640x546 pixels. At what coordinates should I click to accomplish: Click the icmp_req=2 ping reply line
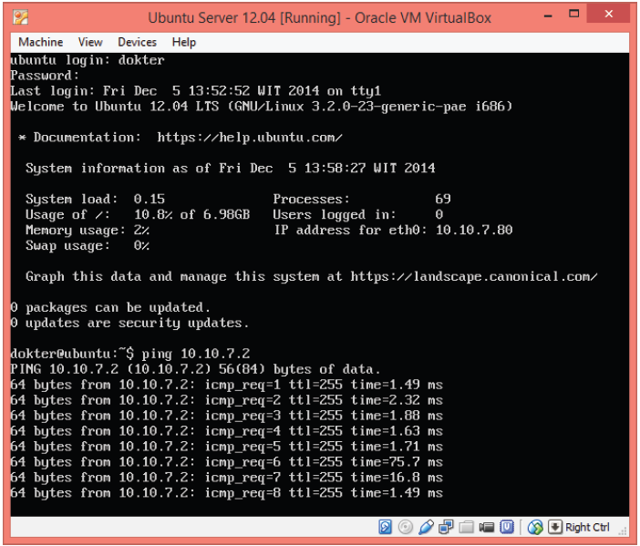(226, 400)
